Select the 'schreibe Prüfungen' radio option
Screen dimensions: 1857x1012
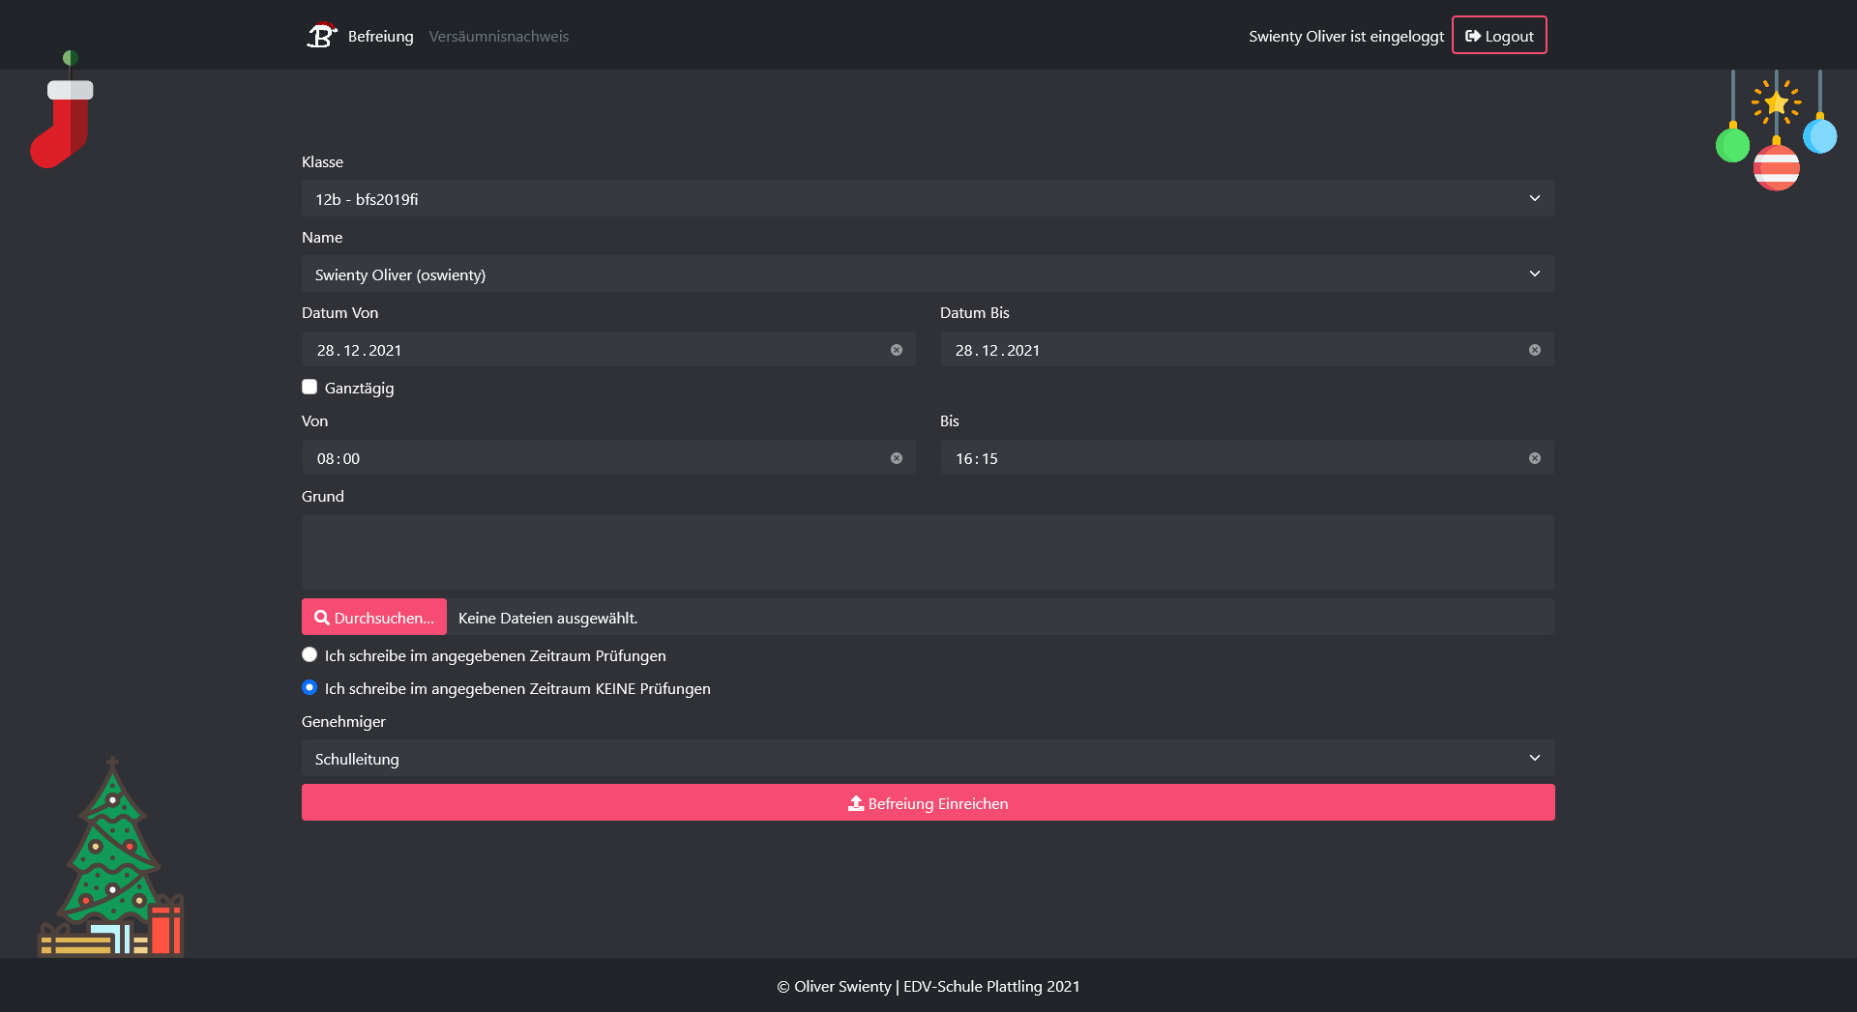click(309, 654)
